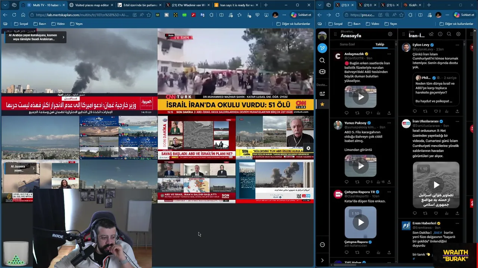
Task: Go to home page in left browser
Action: tap(23, 15)
